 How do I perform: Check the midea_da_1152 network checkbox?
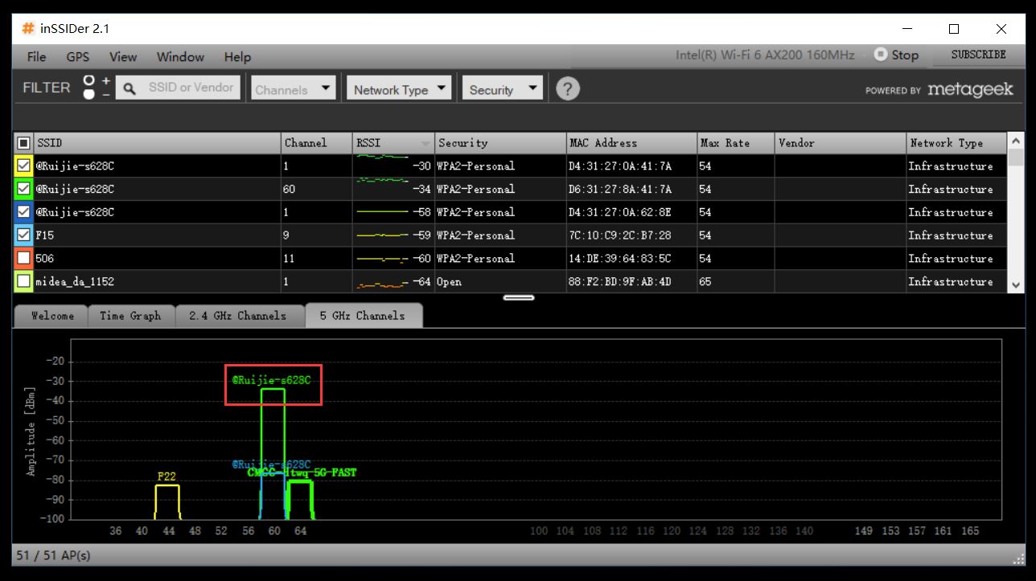pos(24,282)
